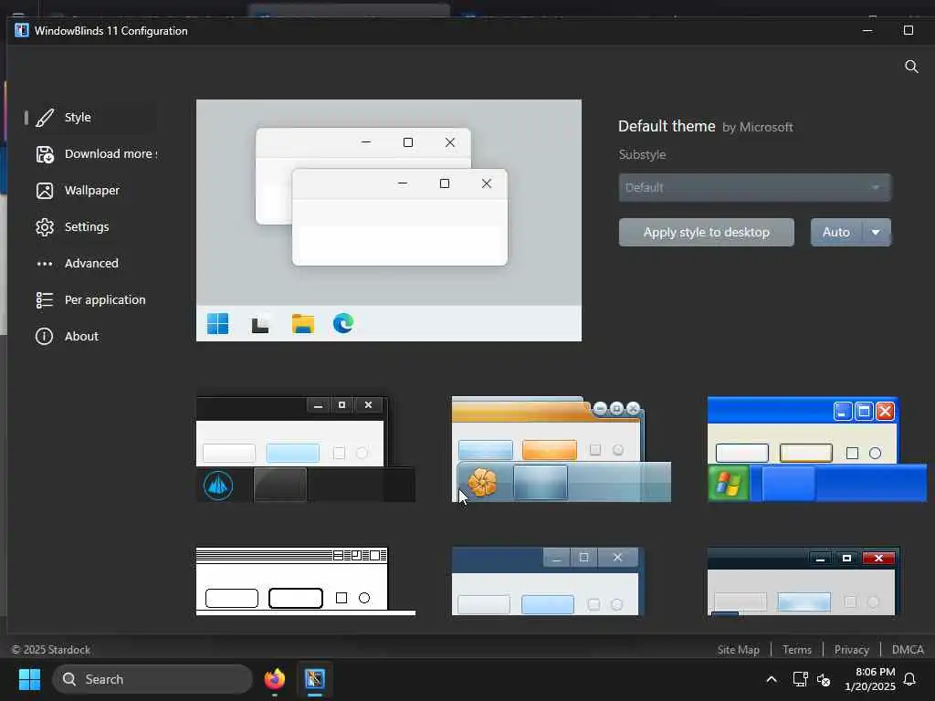This screenshot has width=935, height=701.
Task: Click the WindowBlinds title bar app icon
Action: point(22,30)
